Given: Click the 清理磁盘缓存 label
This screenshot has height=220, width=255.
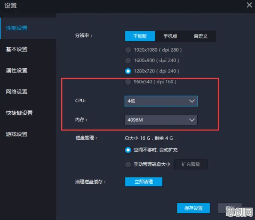Looking at the screenshot, I should point(90,182).
